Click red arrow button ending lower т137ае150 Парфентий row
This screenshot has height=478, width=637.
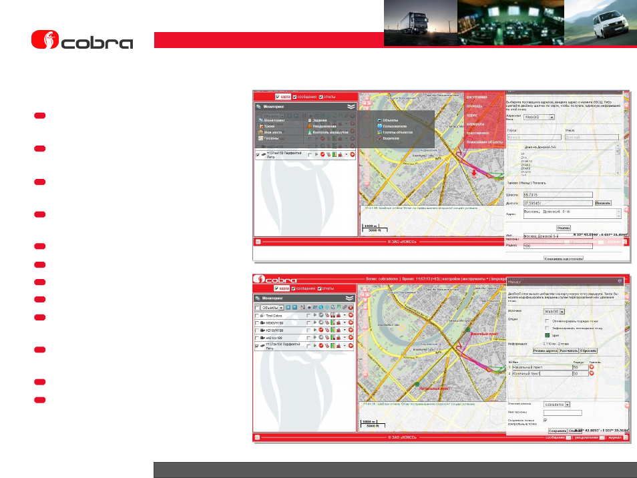point(351,346)
